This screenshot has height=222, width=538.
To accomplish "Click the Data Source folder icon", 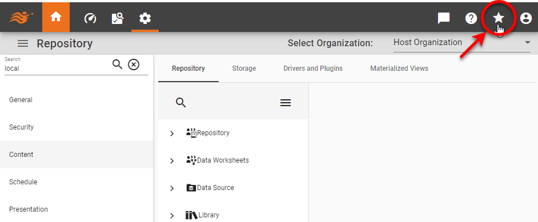I will pyautogui.click(x=191, y=188).
